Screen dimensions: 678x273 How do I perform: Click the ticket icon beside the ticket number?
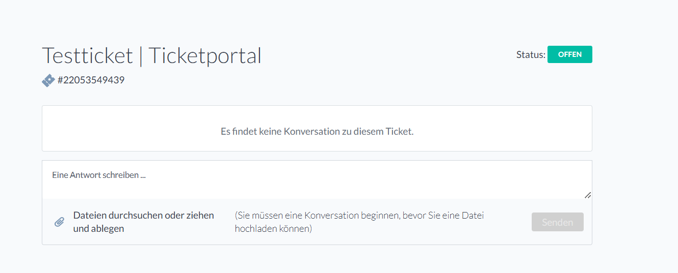[x=48, y=80]
